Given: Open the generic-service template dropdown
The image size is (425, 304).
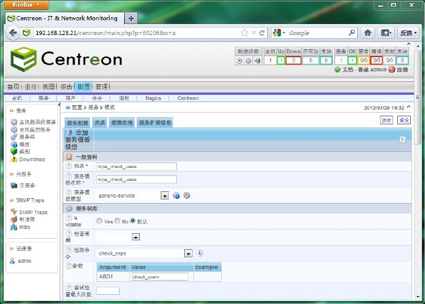Looking at the screenshot, I should click(165, 196).
